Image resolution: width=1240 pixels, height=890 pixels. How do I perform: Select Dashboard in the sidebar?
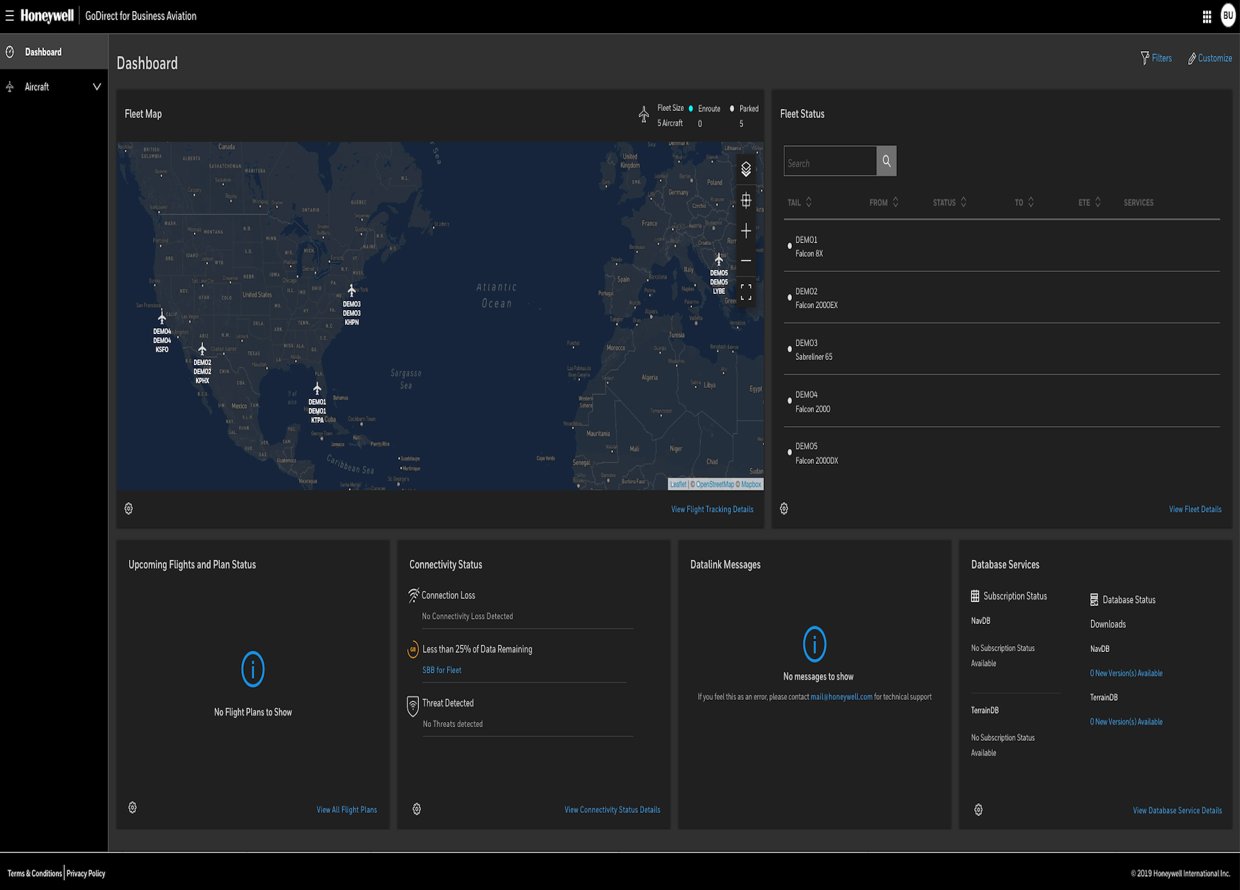pyautogui.click(x=43, y=52)
